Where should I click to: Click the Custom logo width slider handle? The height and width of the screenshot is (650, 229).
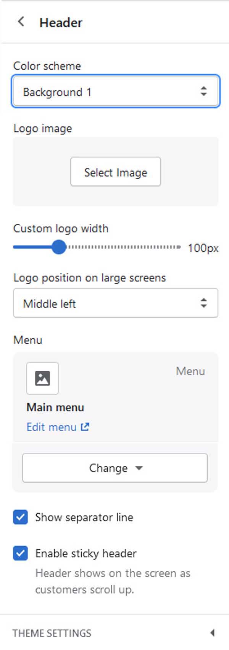point(59,247)
